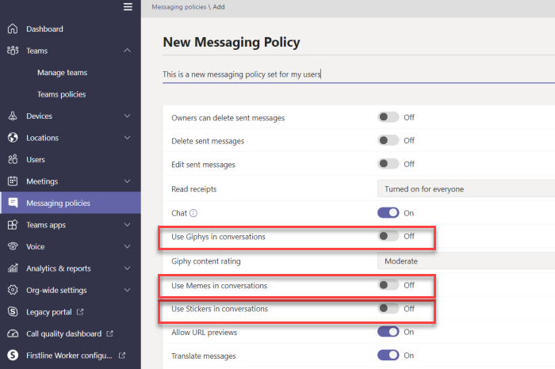Collapse the Teams section chevron
This screenshot has width=555, height=369.
(128, 51)
